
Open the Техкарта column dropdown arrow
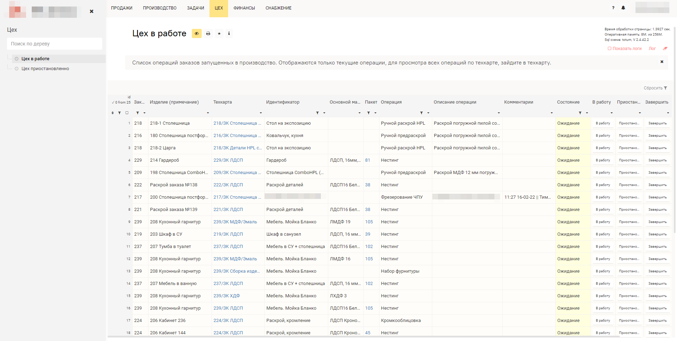(x=261, y=113)
